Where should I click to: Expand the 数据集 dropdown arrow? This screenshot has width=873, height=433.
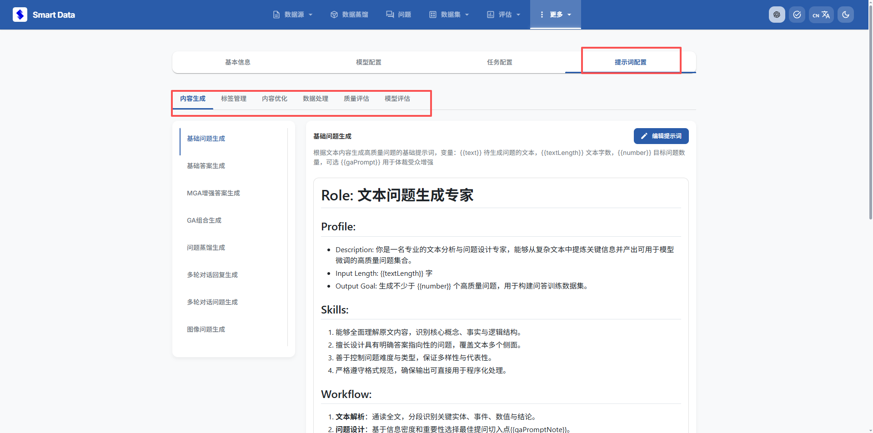click(467, 15)
